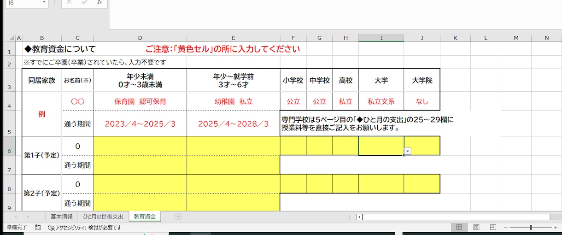
Task: Click the 保育園 認可保育 example cell
Action: pos(140,101)
